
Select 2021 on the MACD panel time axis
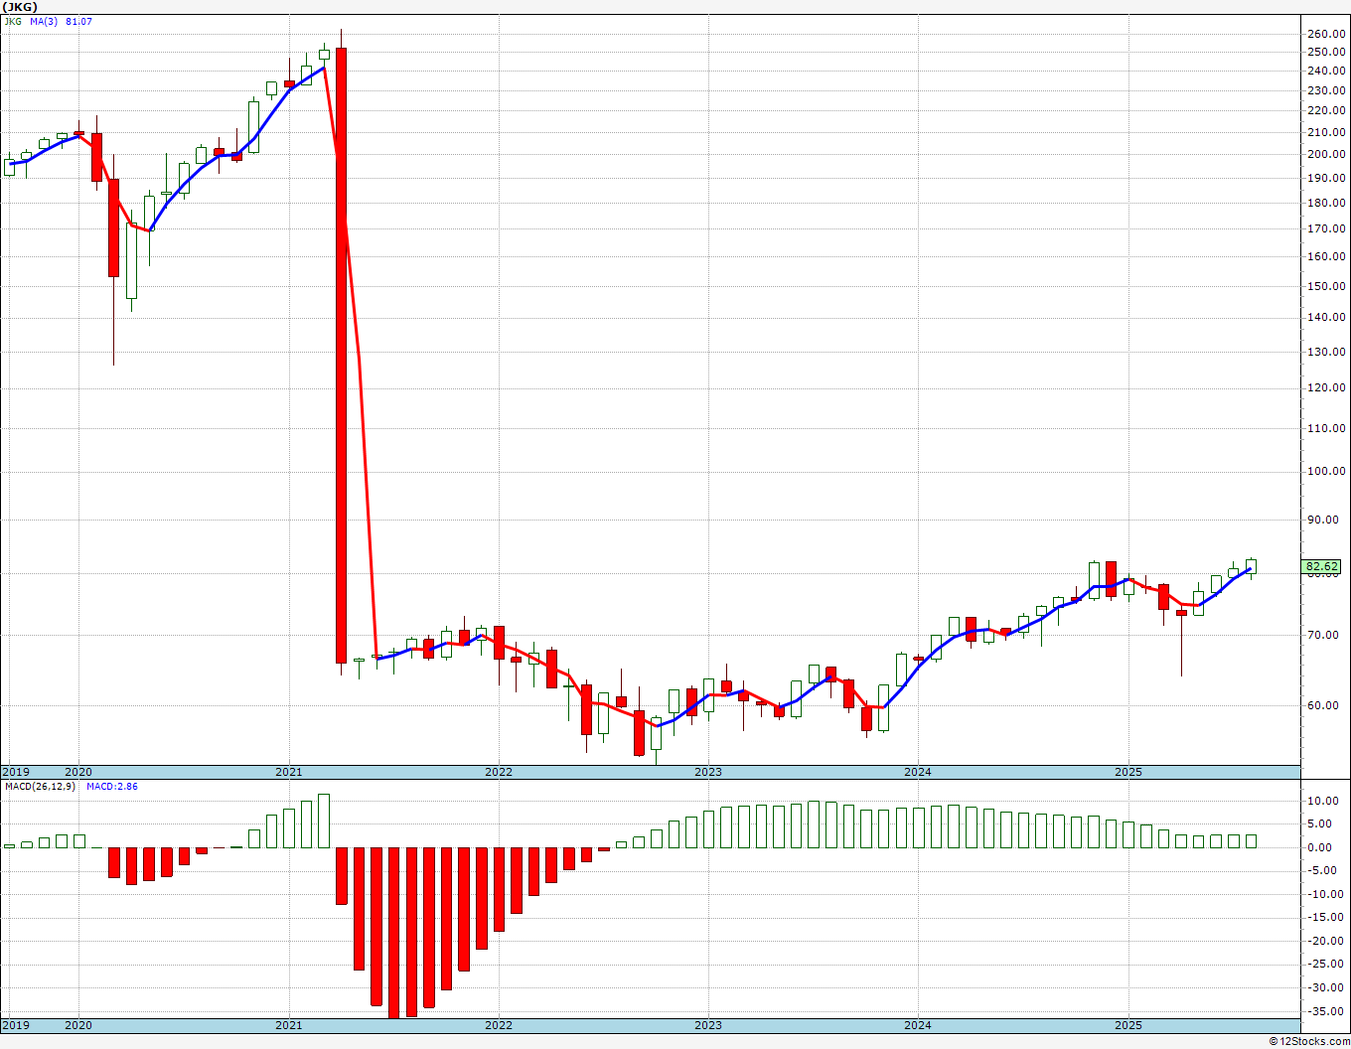click(x=289, y=1025)
